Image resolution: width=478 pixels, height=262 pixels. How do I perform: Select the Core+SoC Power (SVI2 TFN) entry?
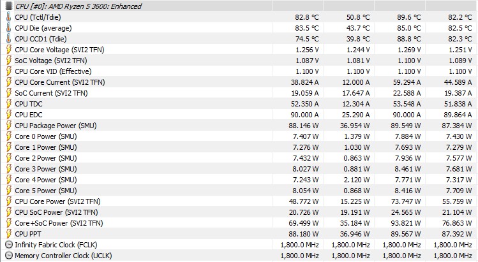pos(59,223)
